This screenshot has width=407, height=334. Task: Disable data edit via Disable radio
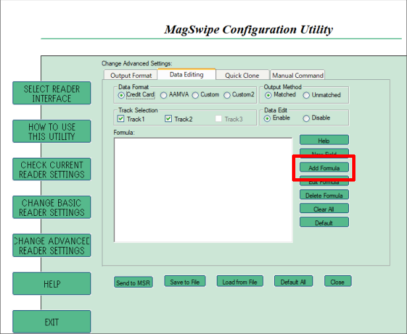307,119
